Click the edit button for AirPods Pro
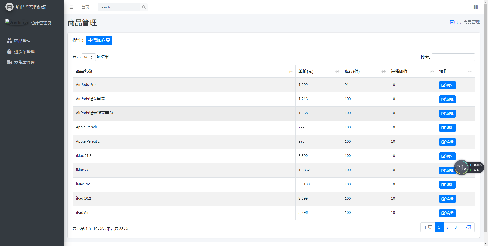The image size is (488, 246). tap(447, 85)
